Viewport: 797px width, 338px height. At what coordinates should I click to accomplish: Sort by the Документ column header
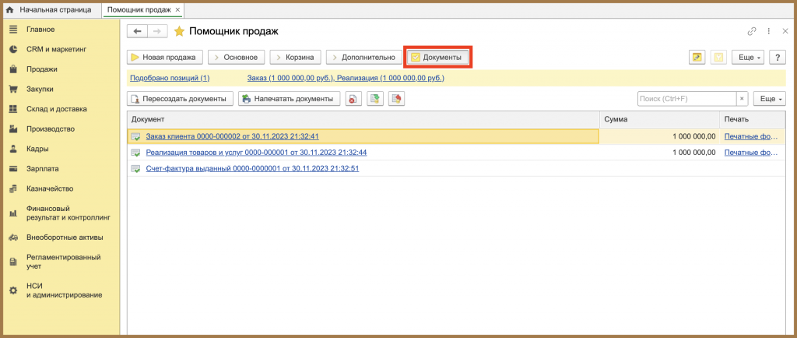(363, 119)
